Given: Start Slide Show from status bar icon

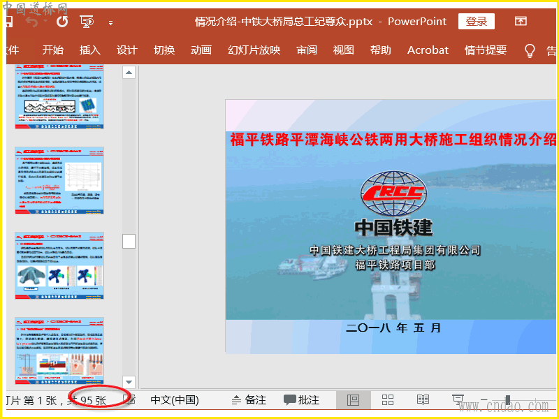Looking at the screenshot, I should click(x=458, y=399).
